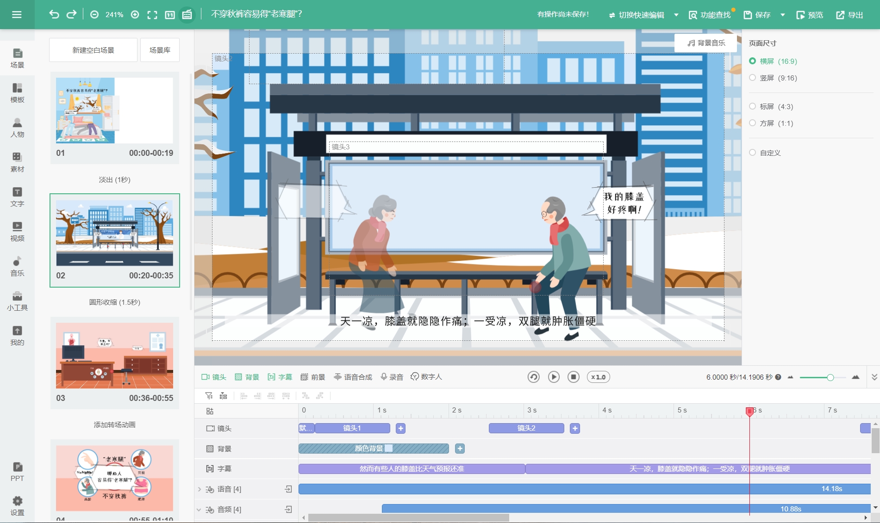880x523 pixels.
Task: Select 方屏 (1:1) page size
Action: point(771,123)
